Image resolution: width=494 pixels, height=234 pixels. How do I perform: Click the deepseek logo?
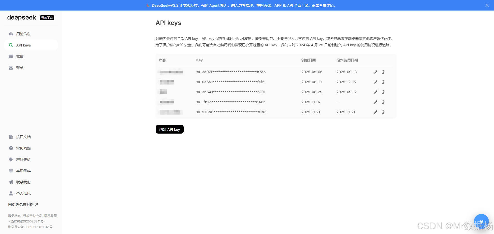coord(22,17)
